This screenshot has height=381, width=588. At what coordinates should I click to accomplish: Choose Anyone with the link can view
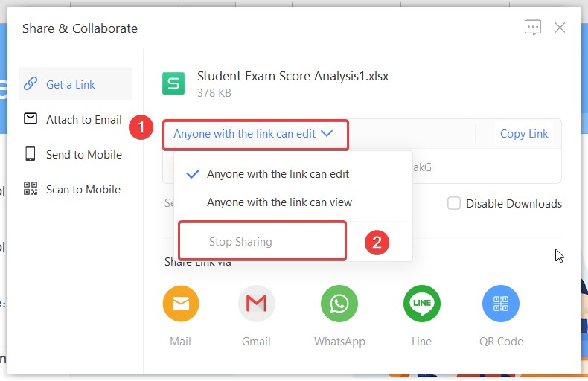pyautogui.click(x=279, y=202)
